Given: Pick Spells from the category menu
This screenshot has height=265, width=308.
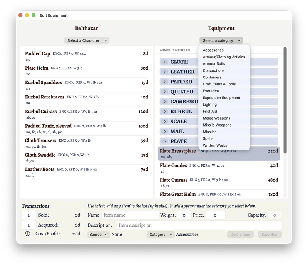Looking at the screenshot, I should (208, 138).
